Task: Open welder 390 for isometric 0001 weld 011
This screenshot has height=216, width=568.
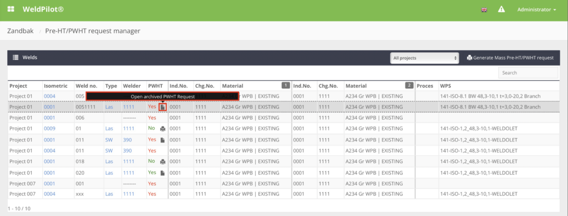Action: point(127,140)
